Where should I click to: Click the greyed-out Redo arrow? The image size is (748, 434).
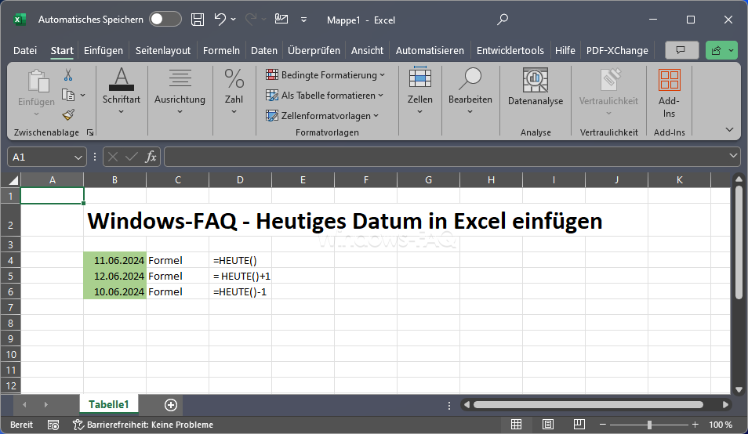pos(251,20)
